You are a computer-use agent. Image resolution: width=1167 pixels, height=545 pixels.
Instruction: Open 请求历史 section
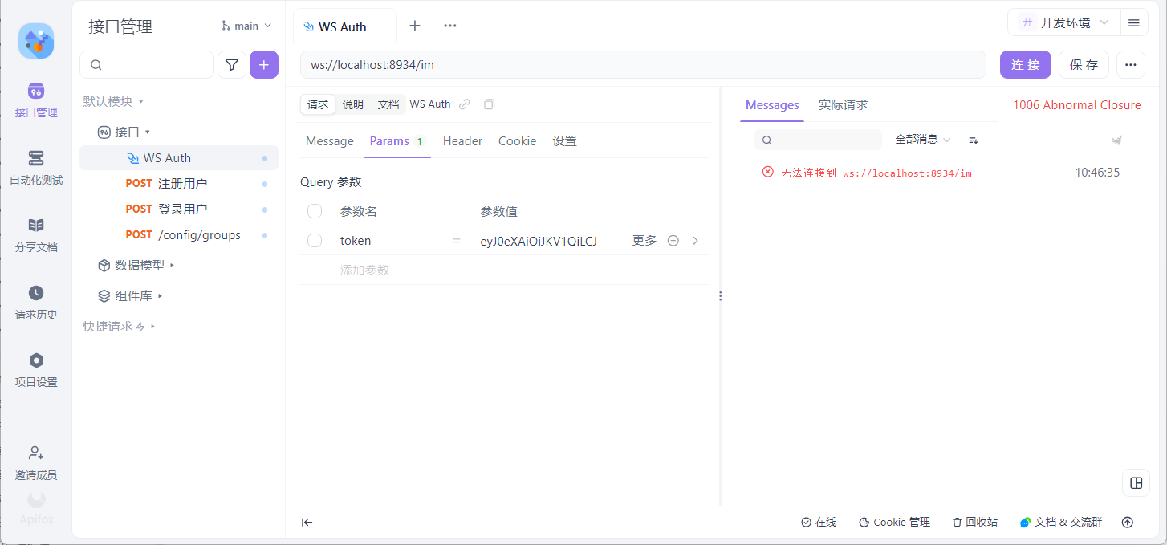point(36,303)
